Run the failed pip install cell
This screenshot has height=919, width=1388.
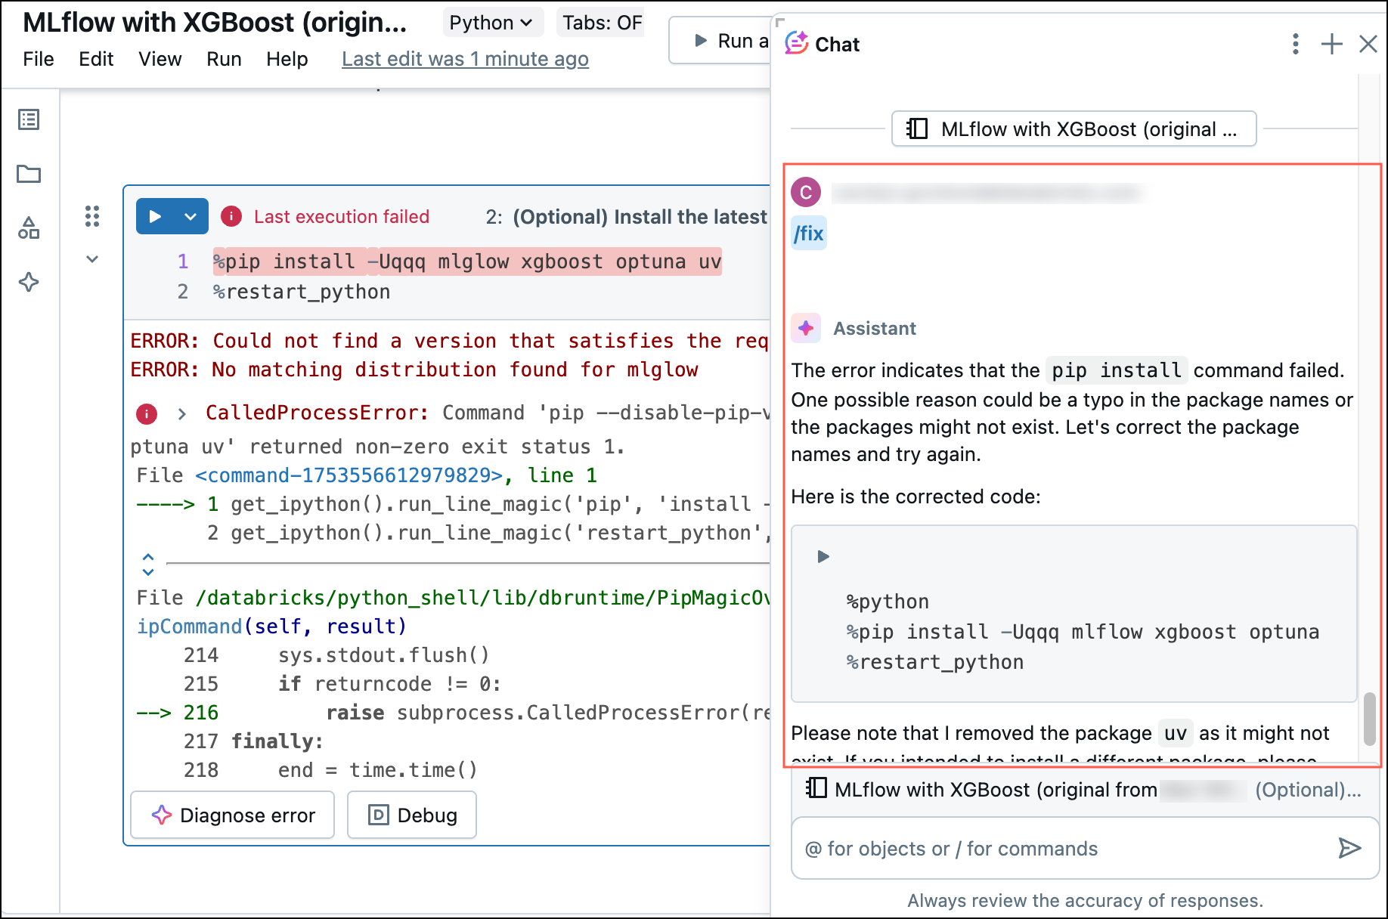pyautogui.click(x=155, y=216)
